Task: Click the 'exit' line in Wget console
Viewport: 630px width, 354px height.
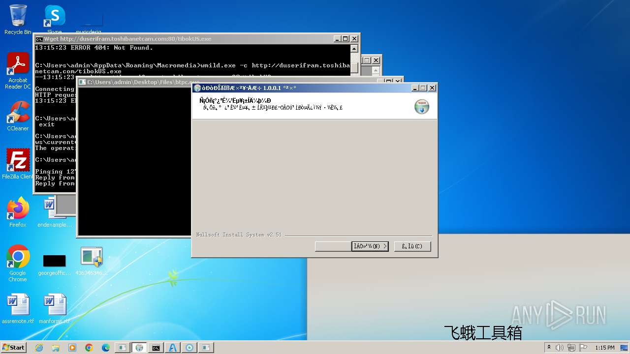Action: pyautogui.click(x=47, y=124)
